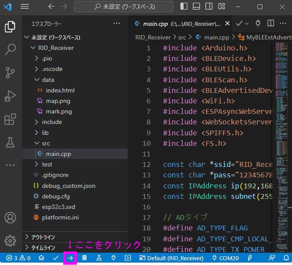Open notifications bell
This screenshot has width=292, height=265.
(286, 258)
